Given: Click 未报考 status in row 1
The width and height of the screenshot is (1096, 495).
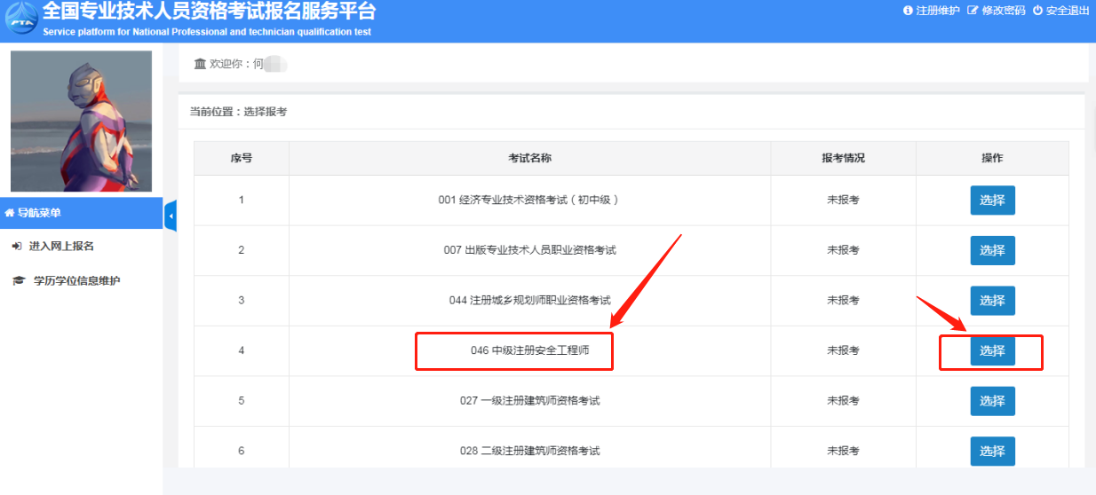Looking at the screenshot, I should point(843,200).
